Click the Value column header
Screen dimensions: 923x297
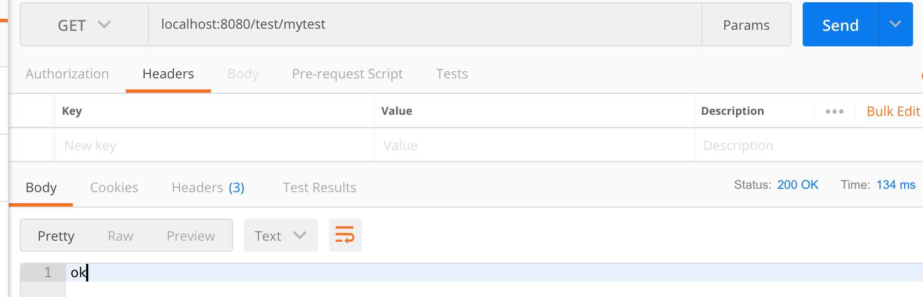click(396, 111)
